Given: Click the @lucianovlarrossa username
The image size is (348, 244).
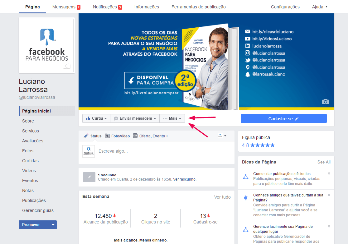Looking at the screenshot, I should [x=37, y=97].
